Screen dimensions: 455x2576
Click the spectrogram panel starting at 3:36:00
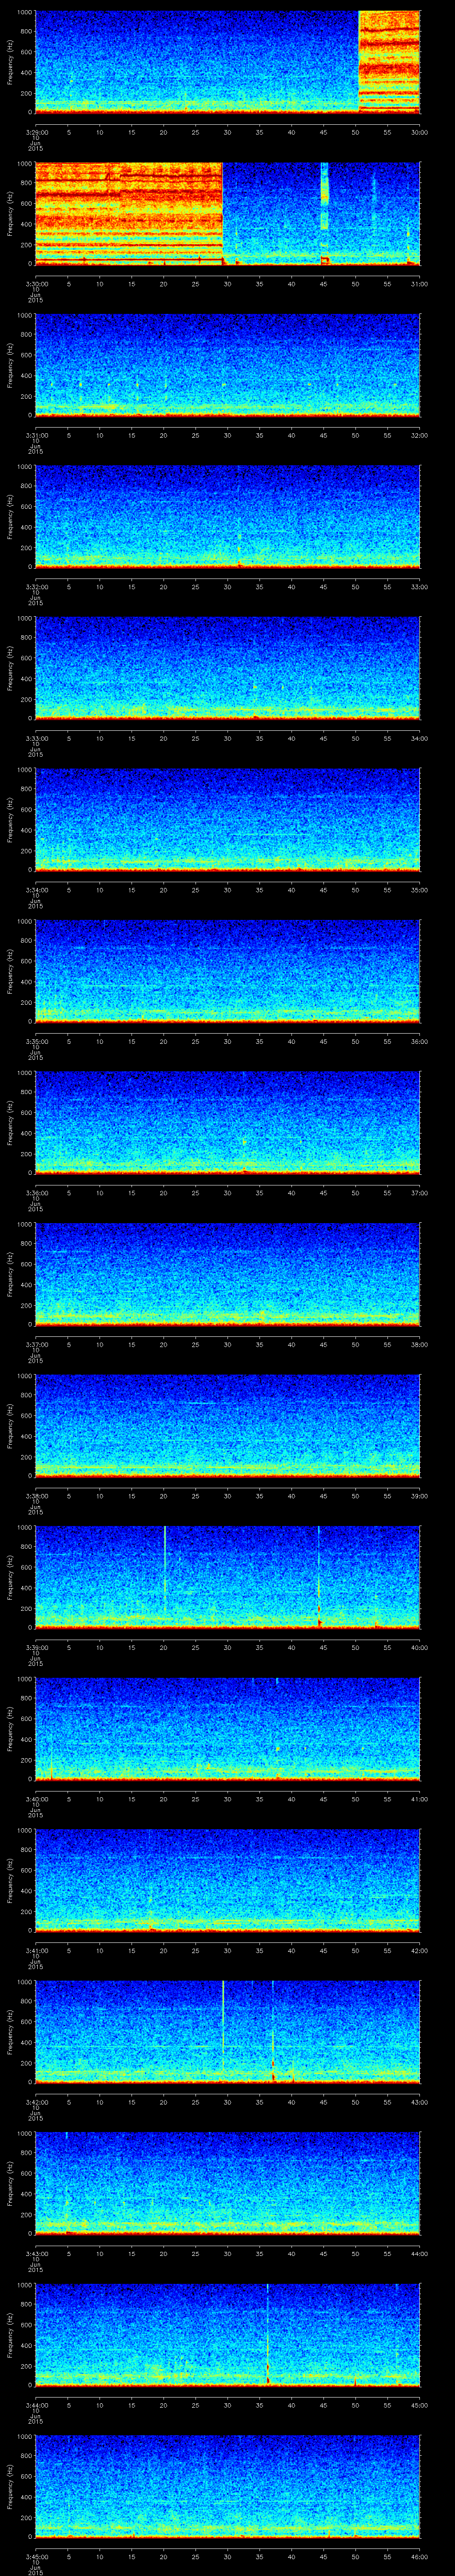pos(228,1122)
